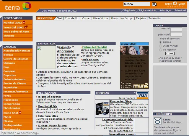
Task: Click the small arrow icon in Compras header
Action: click(135, 93)
